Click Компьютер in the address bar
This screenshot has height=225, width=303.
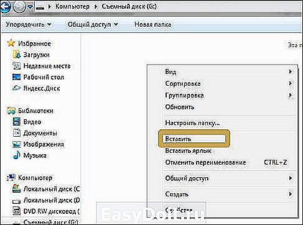pos(72,6)
